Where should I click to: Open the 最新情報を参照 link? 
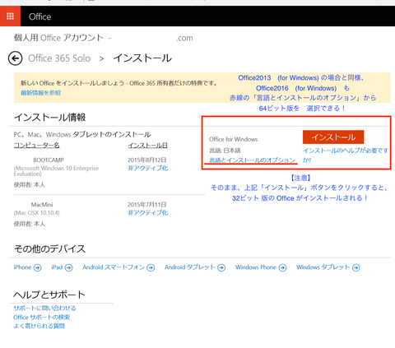41,93
